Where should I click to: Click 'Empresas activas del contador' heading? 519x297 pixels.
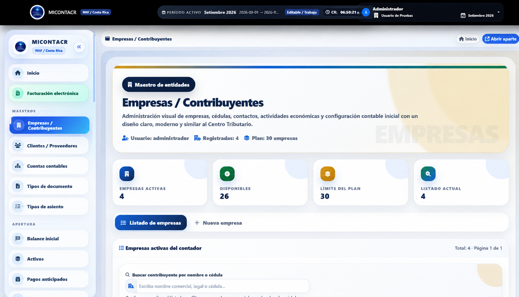pos(163,248)
